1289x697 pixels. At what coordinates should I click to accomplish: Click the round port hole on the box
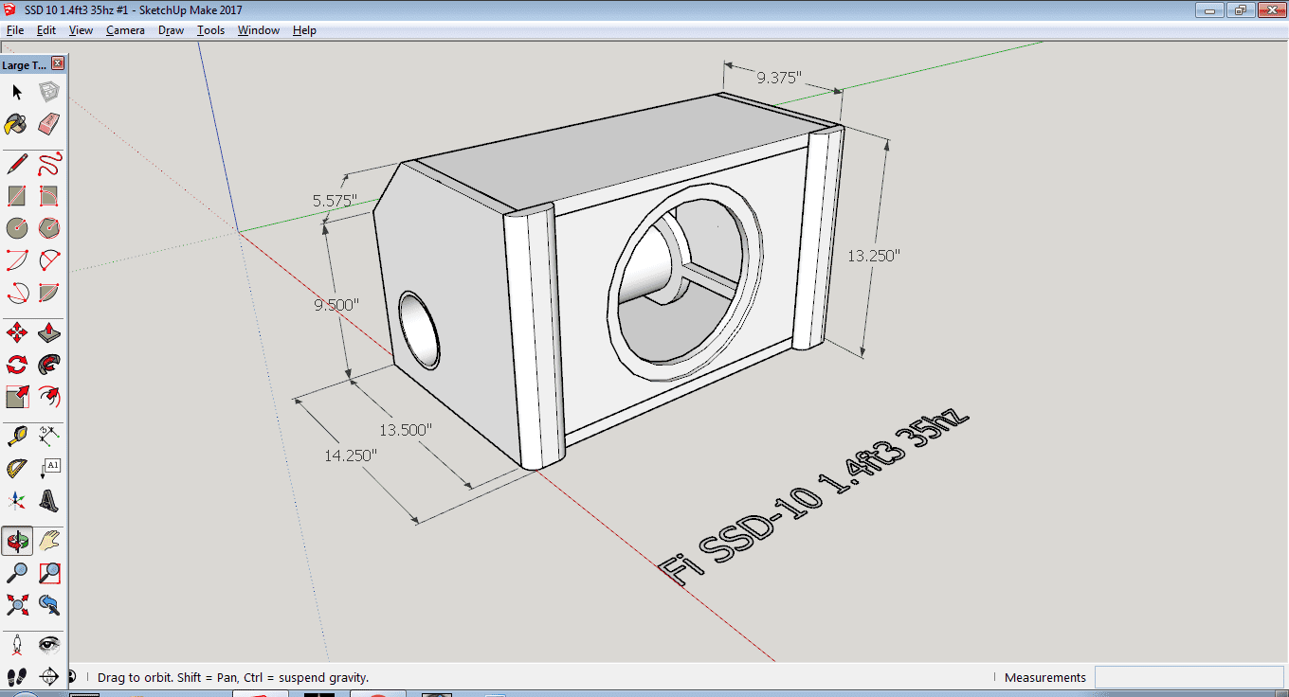pos(420,330)
